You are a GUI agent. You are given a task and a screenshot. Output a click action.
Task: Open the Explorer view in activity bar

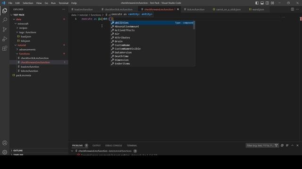pyautogui.click(x=5, y=10)
